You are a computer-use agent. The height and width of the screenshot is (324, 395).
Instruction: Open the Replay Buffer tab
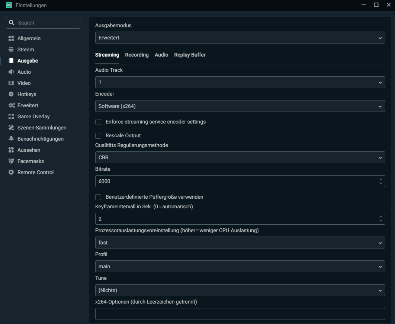tap(190, 55)
